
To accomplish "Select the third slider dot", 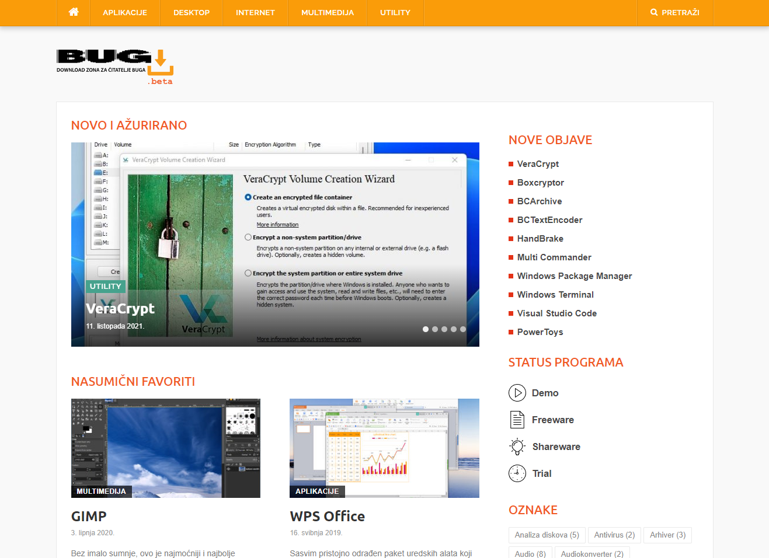I will 444,329.
